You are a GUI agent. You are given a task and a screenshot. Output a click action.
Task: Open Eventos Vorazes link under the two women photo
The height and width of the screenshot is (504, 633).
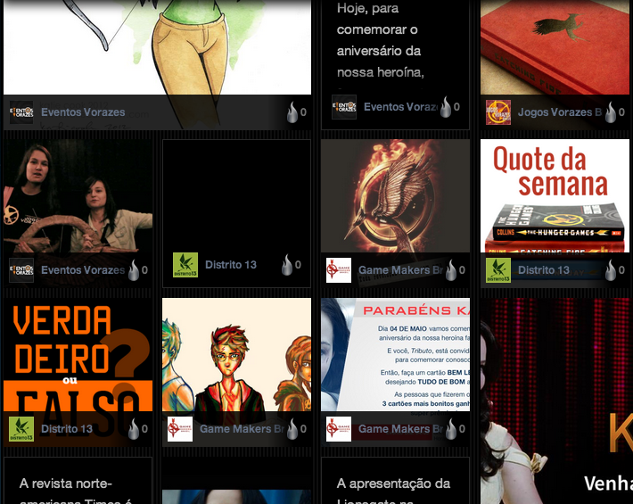(83, 270)
